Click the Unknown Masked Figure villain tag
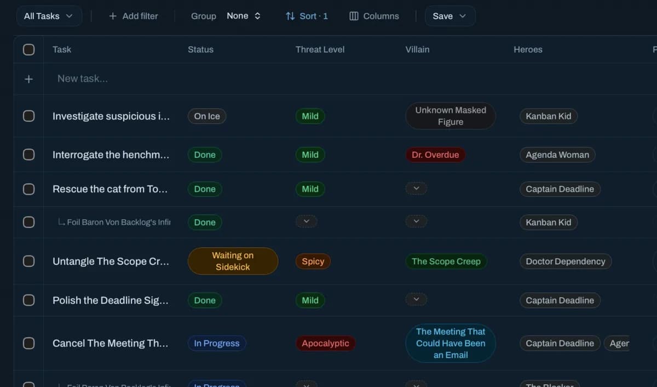657x387 pixels. point(451,116)
